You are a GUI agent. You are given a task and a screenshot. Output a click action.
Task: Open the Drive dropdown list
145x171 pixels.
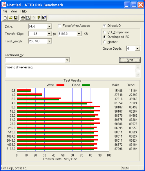click(x=49, y=26)
